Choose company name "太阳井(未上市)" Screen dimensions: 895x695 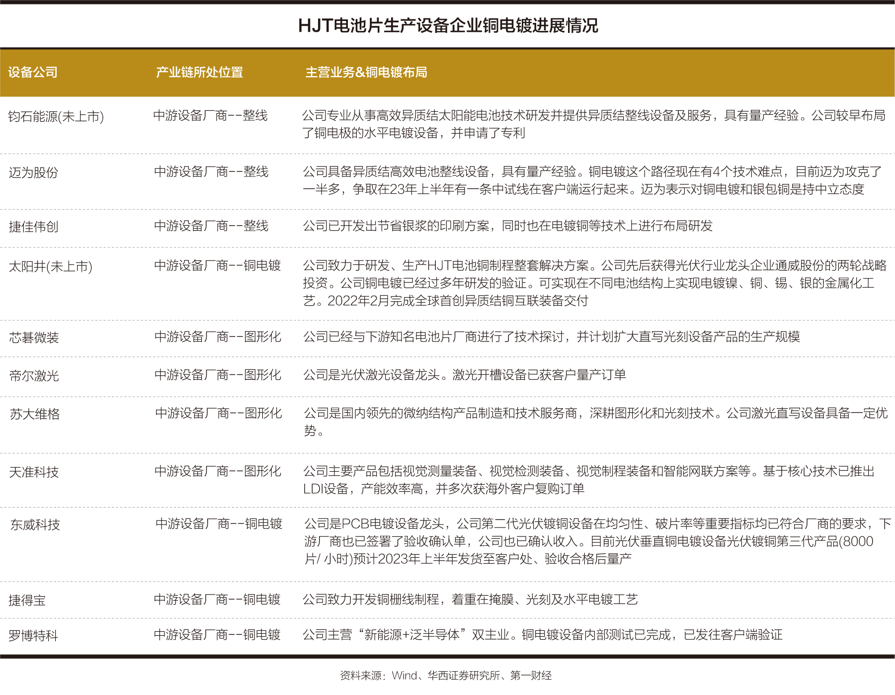[51, 267]
